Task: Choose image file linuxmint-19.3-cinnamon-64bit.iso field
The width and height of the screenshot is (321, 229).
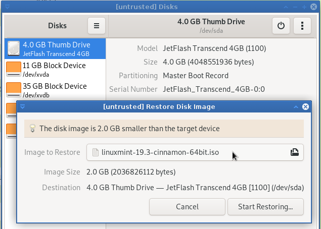Action: coord(195,152)
